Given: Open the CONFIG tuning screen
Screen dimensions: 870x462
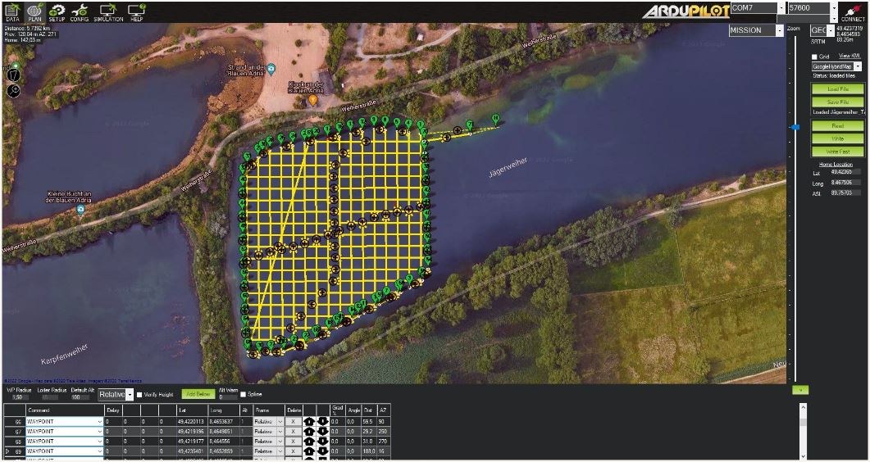Looking at the screenshot, I should [80, 11].
